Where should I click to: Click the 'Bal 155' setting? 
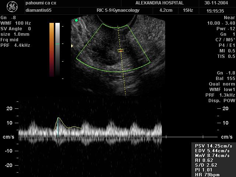coord(225,79)
